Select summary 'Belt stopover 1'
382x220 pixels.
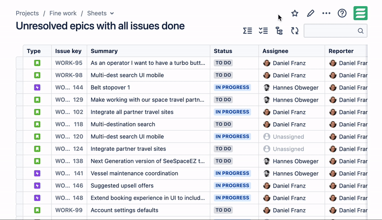point(110,87)
